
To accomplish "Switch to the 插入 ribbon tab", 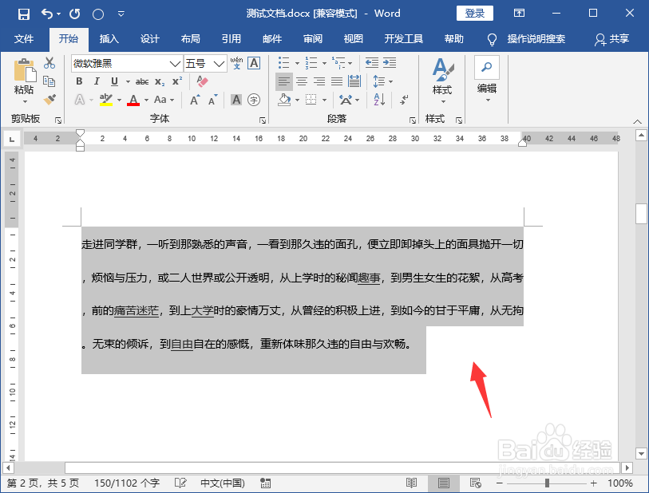I will pyautogui.click(x=109, y=37).
